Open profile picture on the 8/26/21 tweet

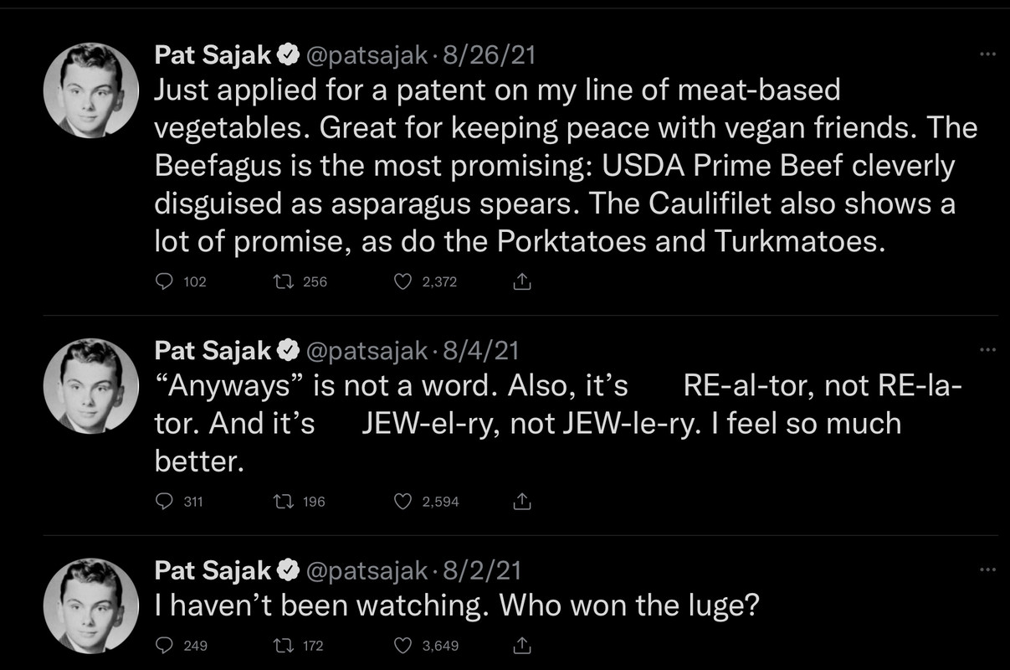(90, 90)
